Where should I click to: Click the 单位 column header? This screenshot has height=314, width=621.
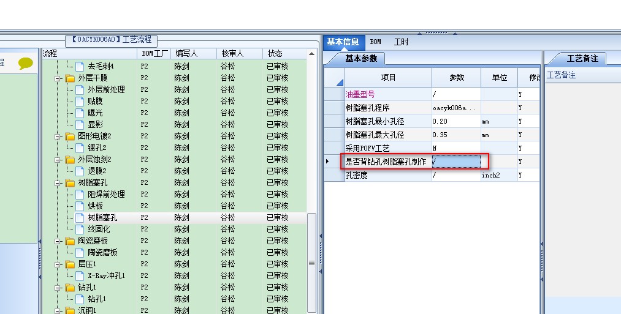500,78
